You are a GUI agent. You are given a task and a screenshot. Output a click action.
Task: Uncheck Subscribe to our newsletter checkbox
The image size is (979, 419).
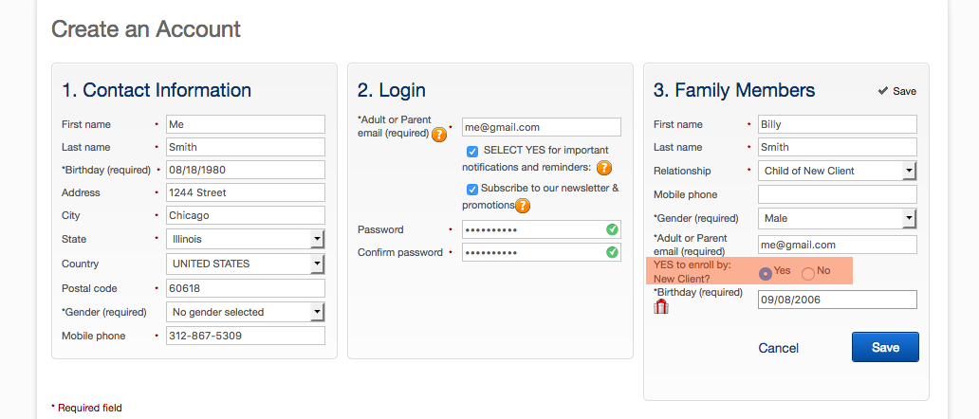pos(472,189)
